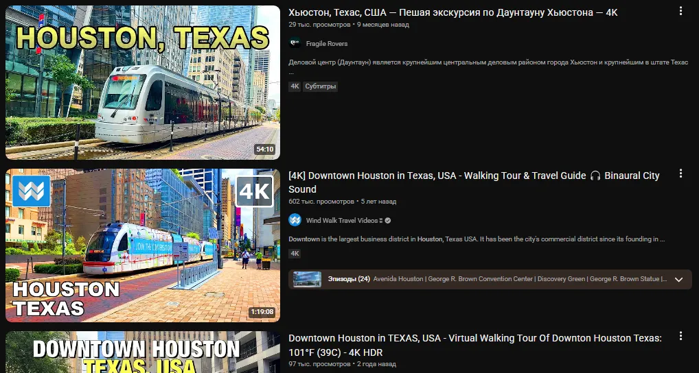This screenshot has height=373, width=699.
Task: Click verified badge next to Wind Walk Travel Videos
Action: click(x=387, y=220)
